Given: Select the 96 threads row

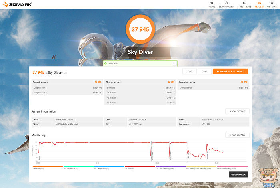Looking at the screenshot, I should [x=140, y=103].
